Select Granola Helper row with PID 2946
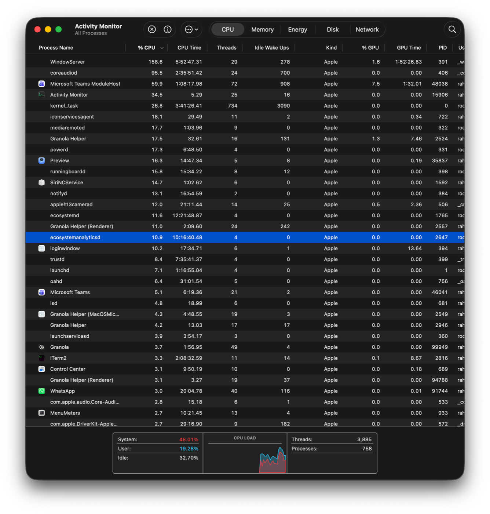The width and height of the screenshot is (490, 514). (x=245, y=325)
